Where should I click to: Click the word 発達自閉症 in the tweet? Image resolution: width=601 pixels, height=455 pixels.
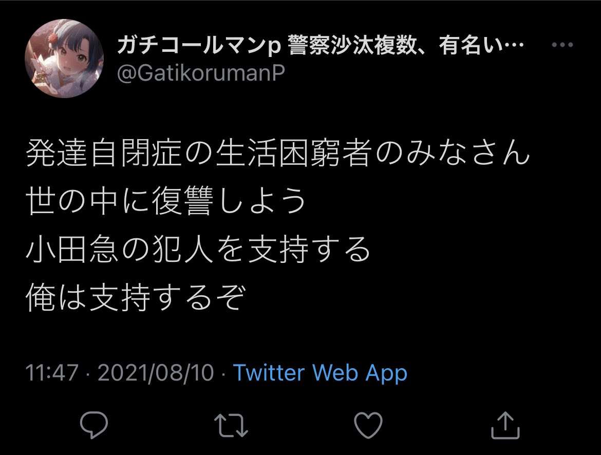click(x=104, y=153)
